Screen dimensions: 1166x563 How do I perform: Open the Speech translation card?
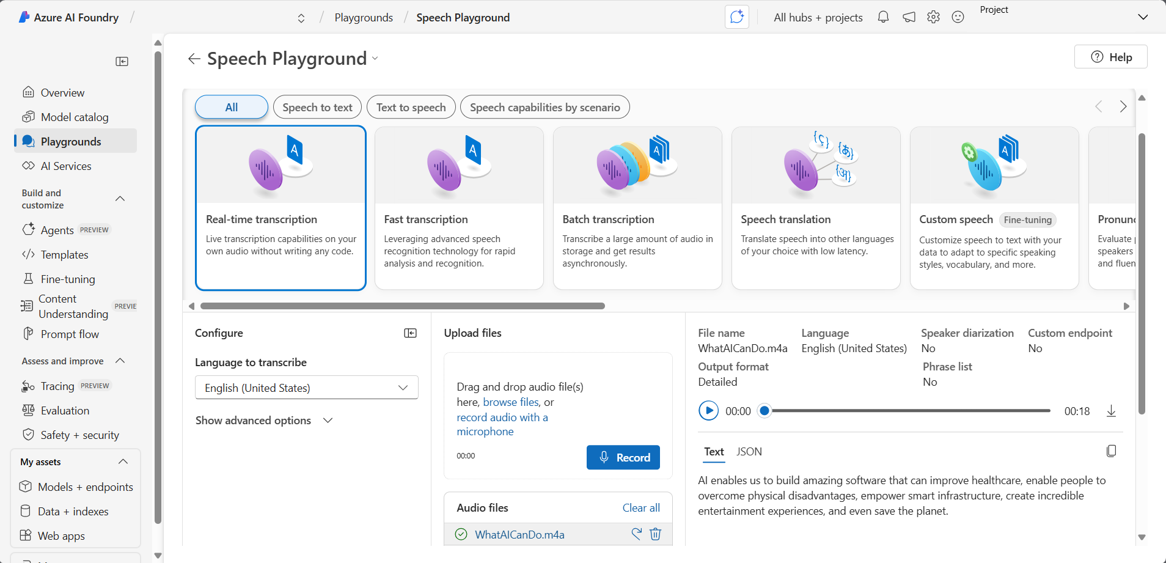pos(816,208)
